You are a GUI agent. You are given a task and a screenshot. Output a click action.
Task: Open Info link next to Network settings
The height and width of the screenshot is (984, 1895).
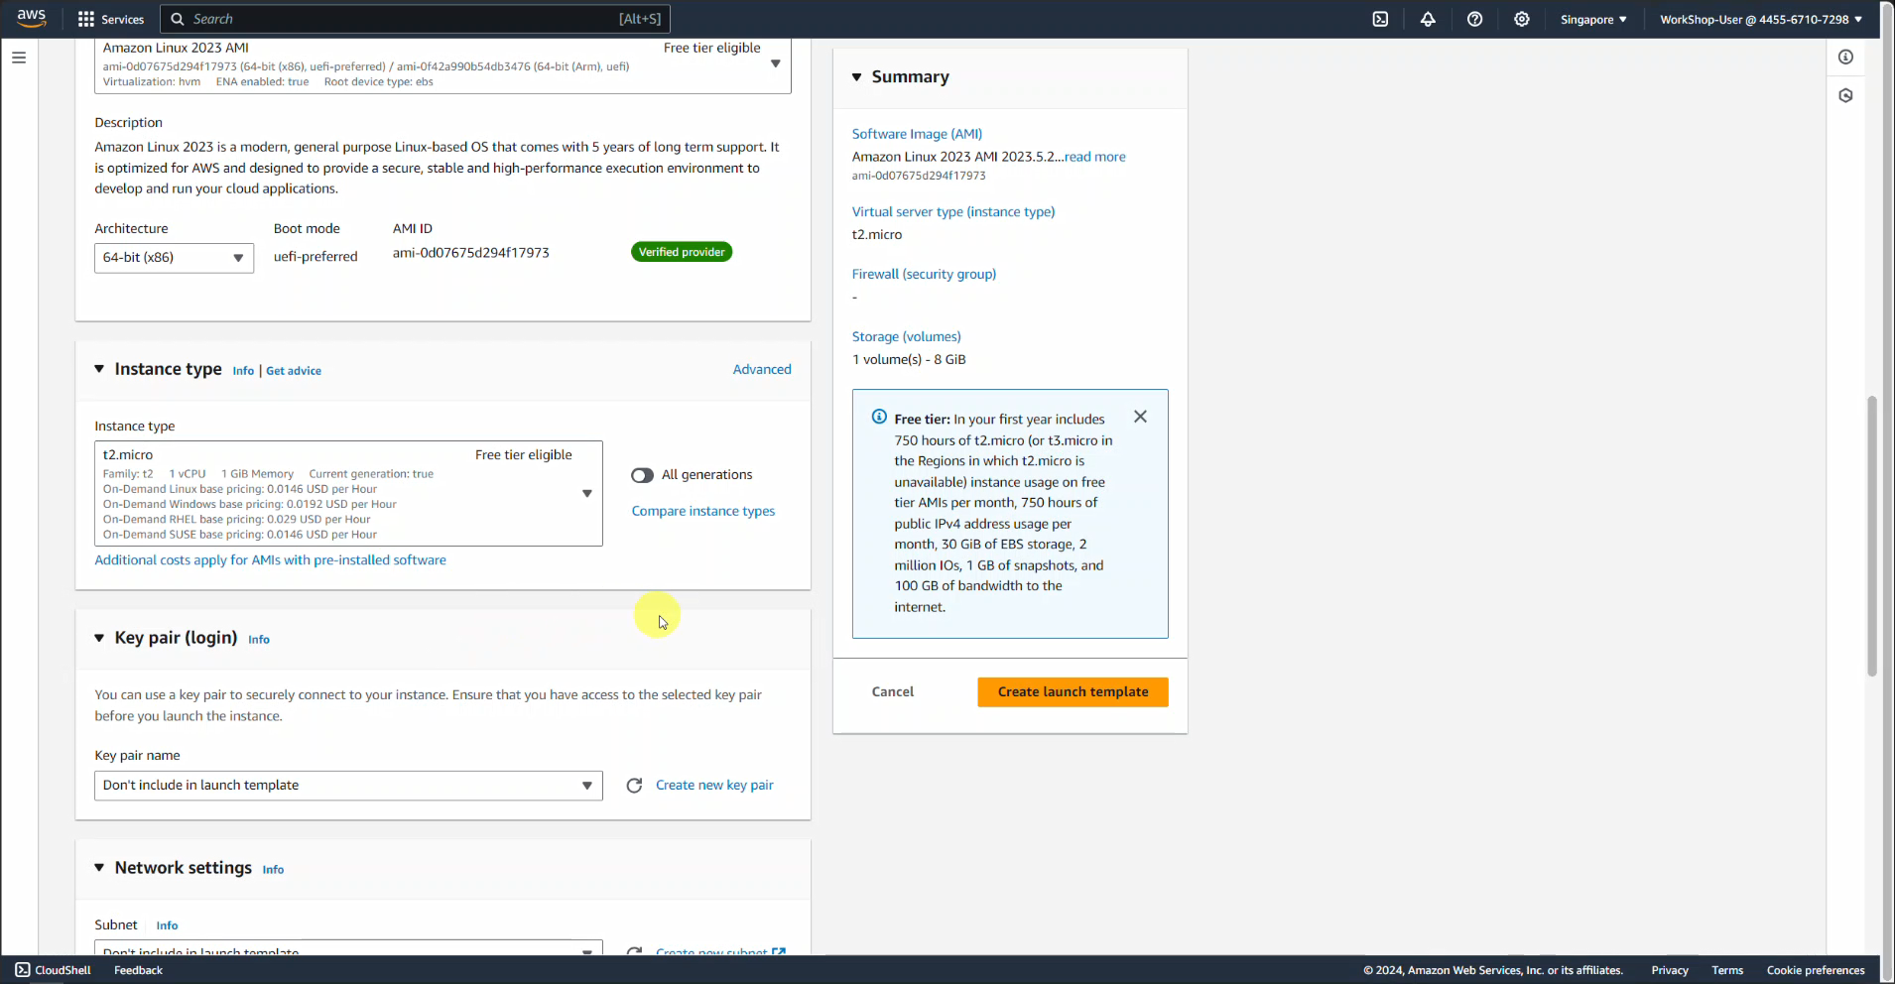coord(273,870)
